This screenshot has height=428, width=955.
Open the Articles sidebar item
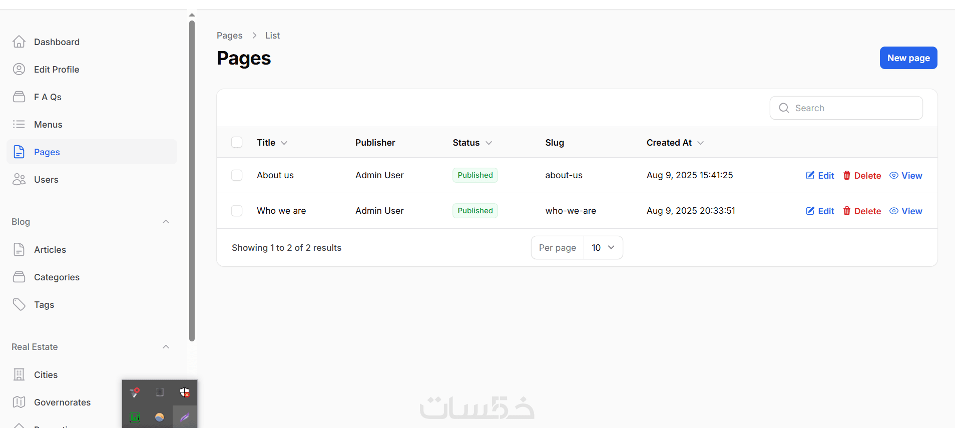pyautogui.click(x=50, y=250)
